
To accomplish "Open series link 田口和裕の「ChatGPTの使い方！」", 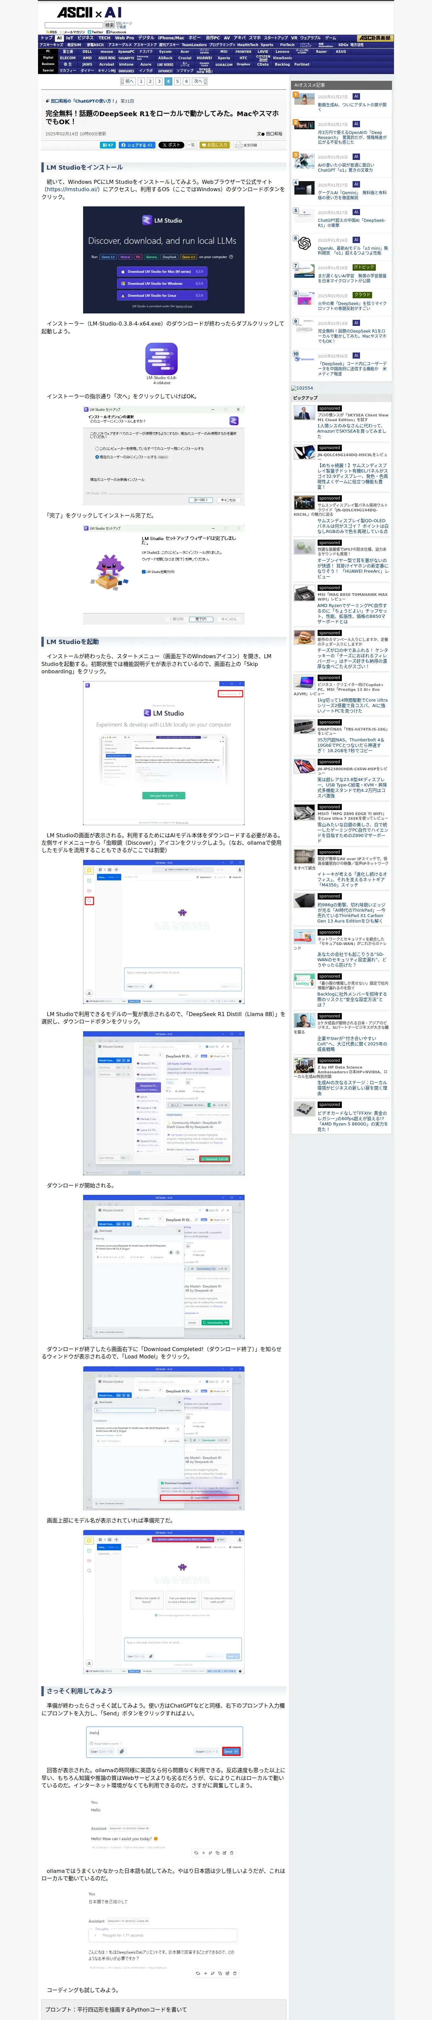I will [85, 101].
